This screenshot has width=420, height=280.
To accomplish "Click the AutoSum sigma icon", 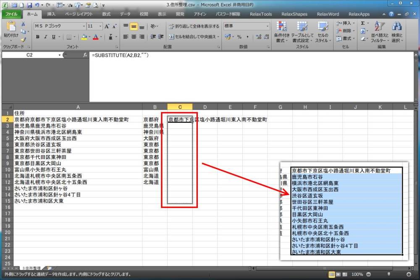I will [x=363, y=24].
